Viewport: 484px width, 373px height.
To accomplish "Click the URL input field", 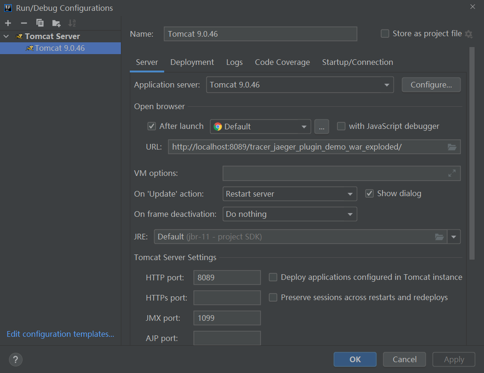I will click(x=314, y=147).
